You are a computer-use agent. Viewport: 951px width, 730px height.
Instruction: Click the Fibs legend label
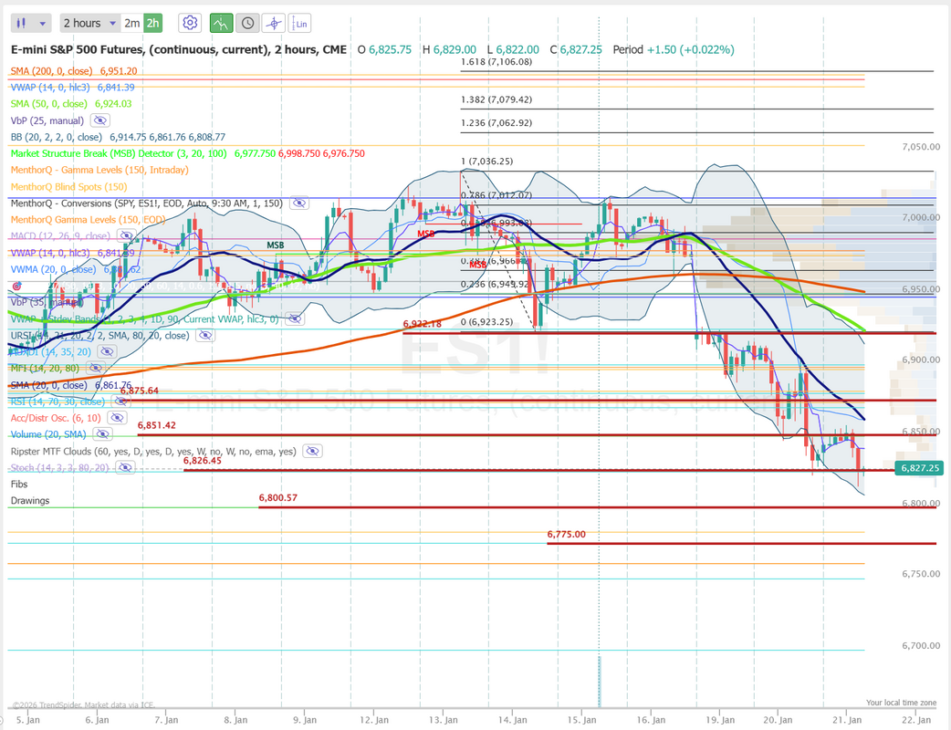click(x=19, y=484)
